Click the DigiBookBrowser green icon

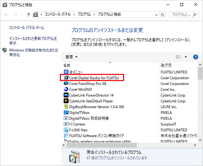click(x=66, y=107)
